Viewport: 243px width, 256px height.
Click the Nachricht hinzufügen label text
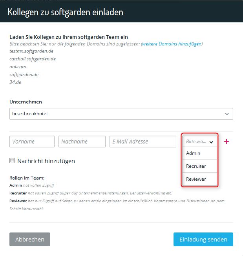46,161
